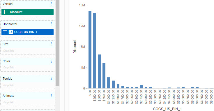
Task: Click the Tooltip drop field area
Action: [x=28, y=85]
